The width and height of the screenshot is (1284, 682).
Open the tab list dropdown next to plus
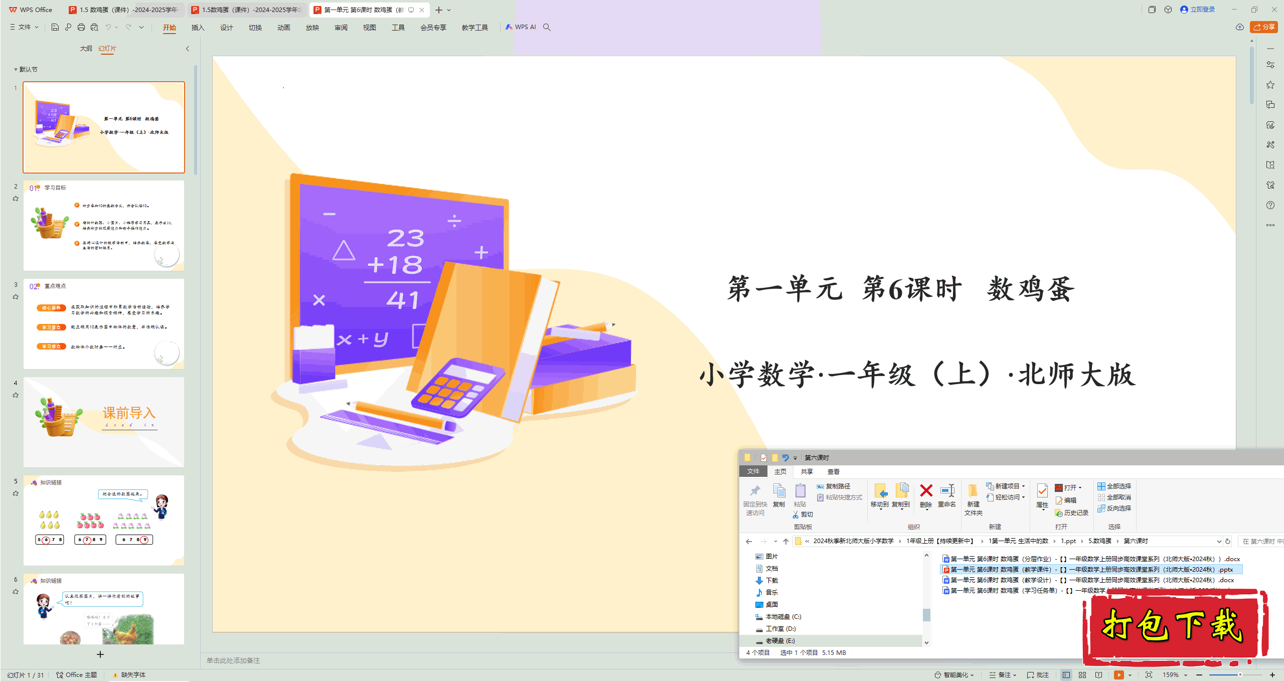(449, 10)
